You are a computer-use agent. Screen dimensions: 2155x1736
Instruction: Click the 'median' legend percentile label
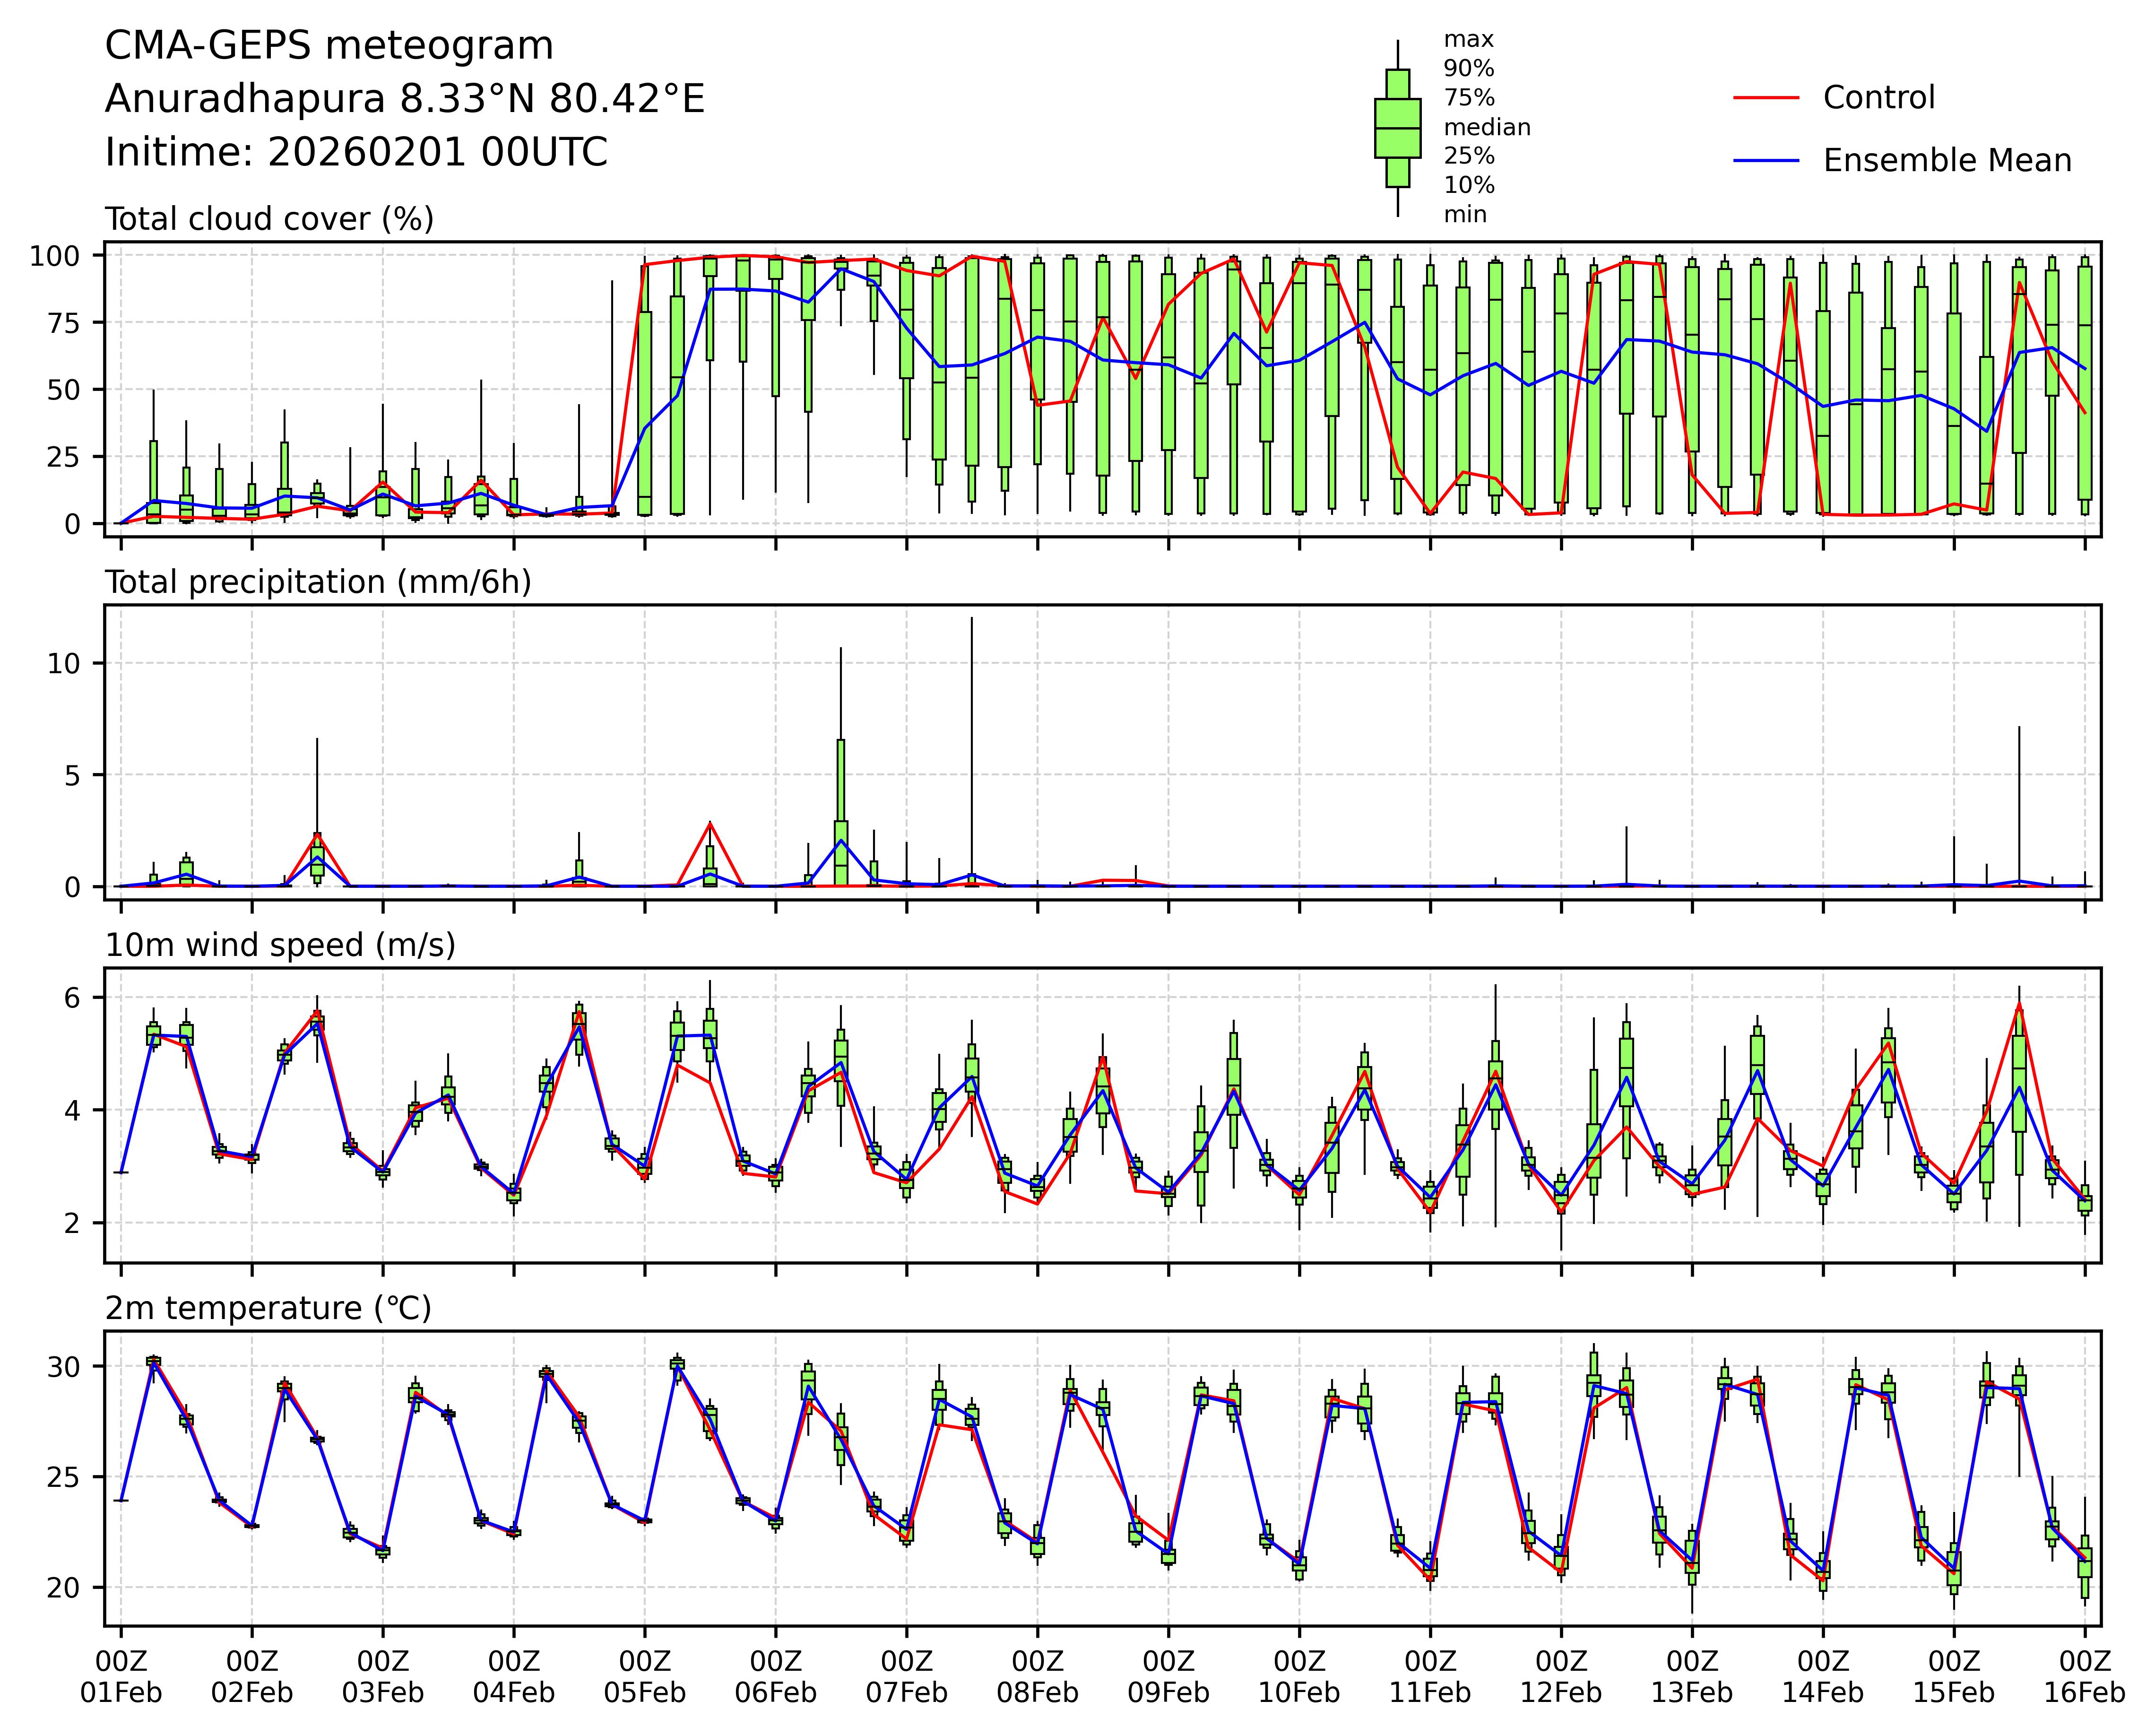click(x=1486, y=128)
